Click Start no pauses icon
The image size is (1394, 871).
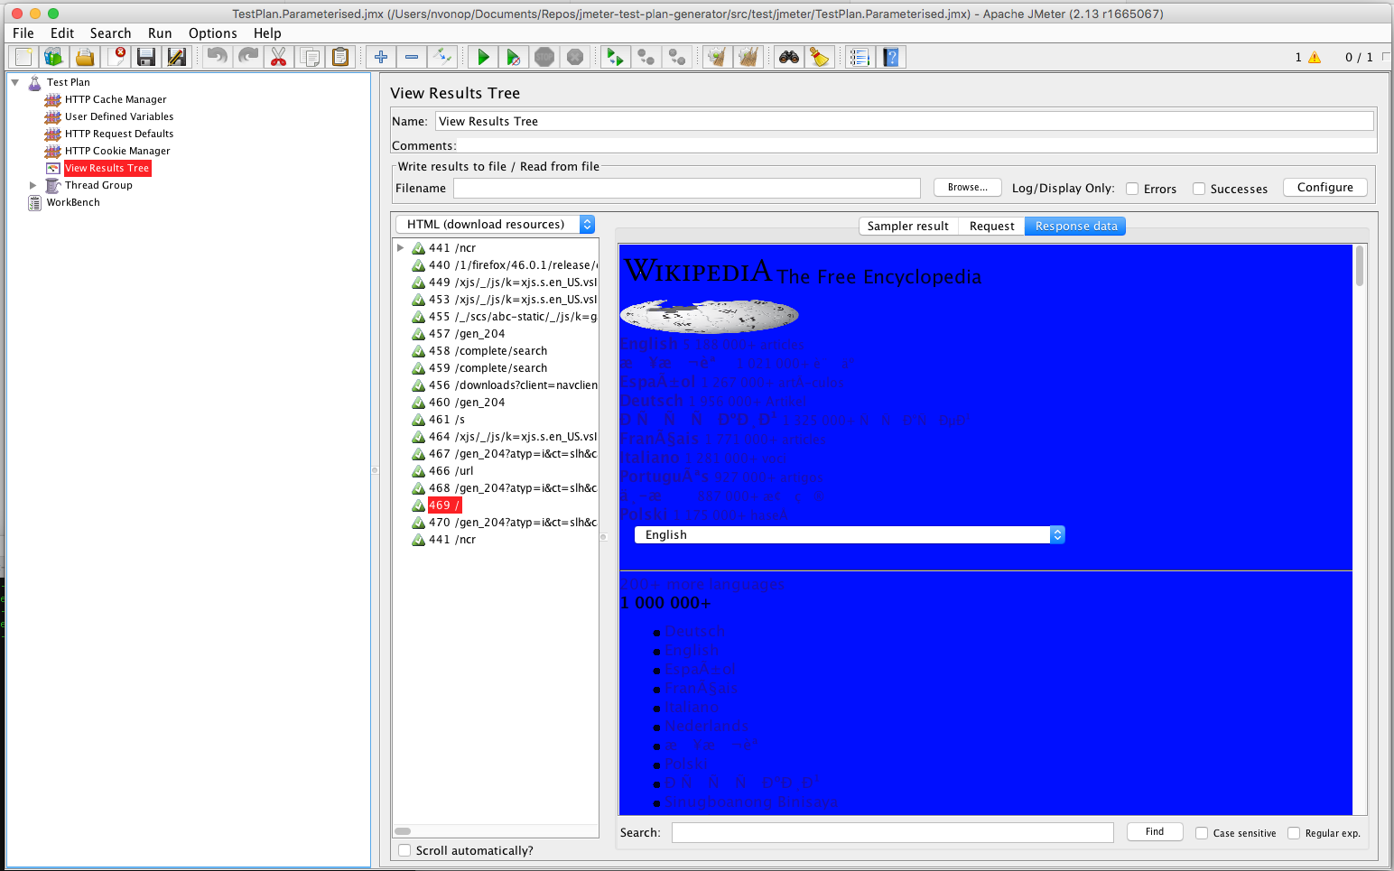[514, 57]
